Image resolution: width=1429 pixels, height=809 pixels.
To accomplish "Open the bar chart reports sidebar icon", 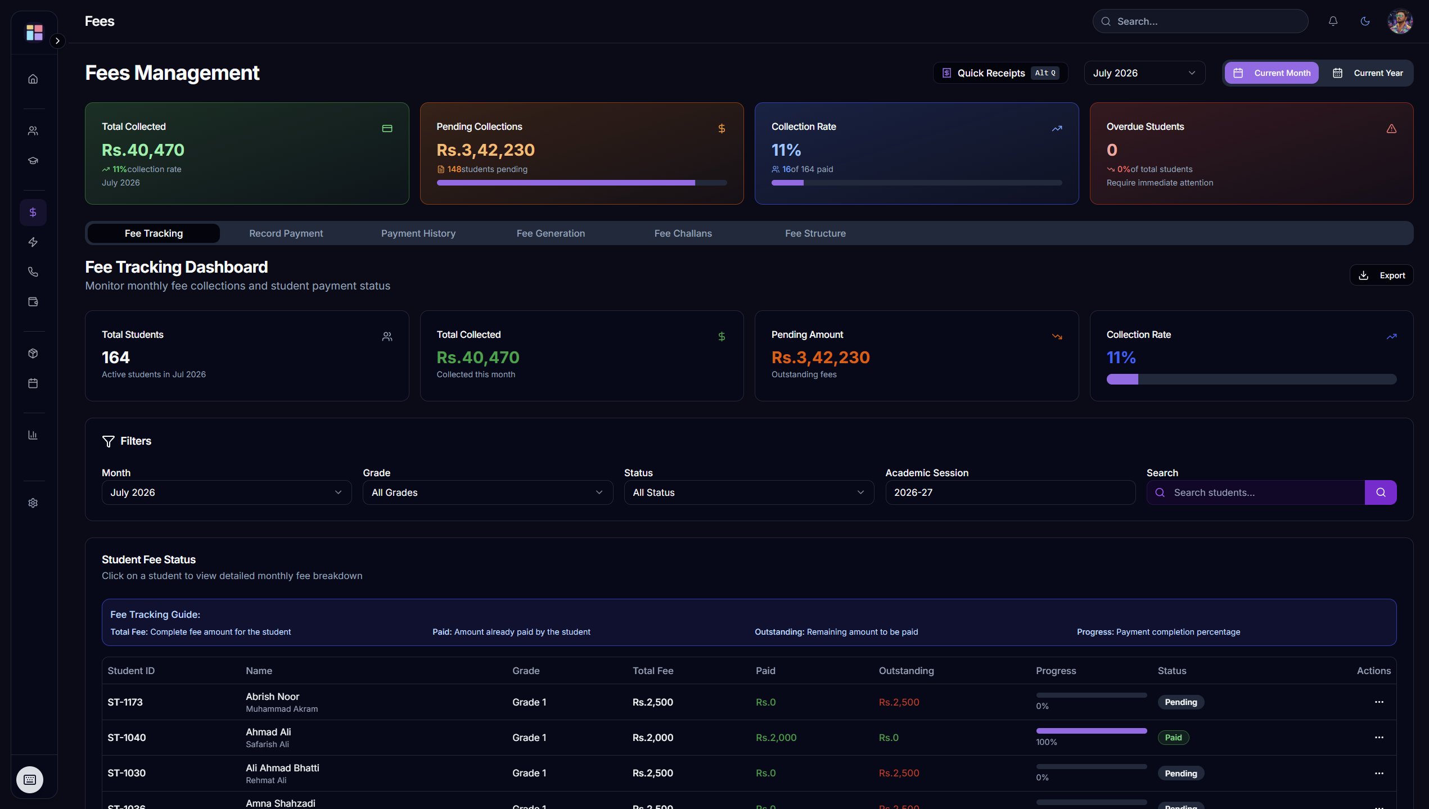I will click(x=33, y=435).
